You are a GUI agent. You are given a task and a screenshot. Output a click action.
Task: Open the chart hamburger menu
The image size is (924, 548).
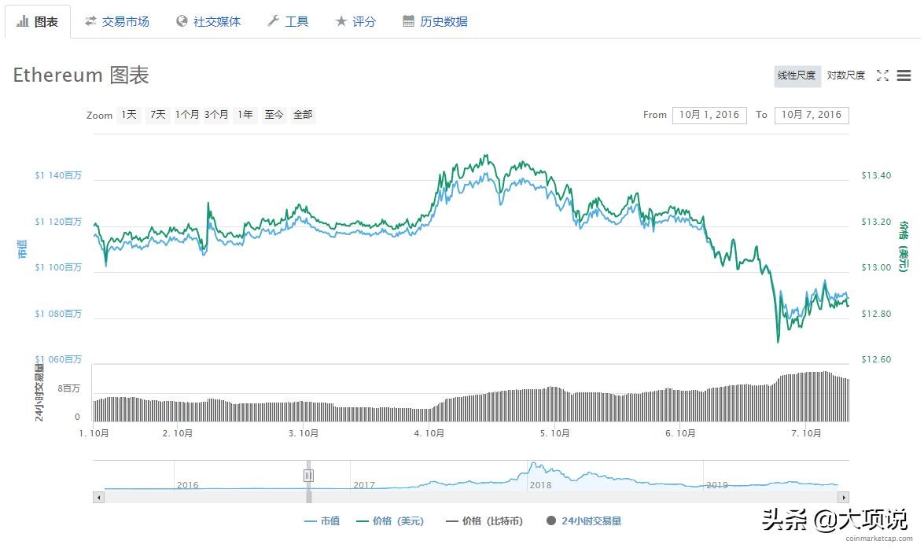(x=904, y=75)
